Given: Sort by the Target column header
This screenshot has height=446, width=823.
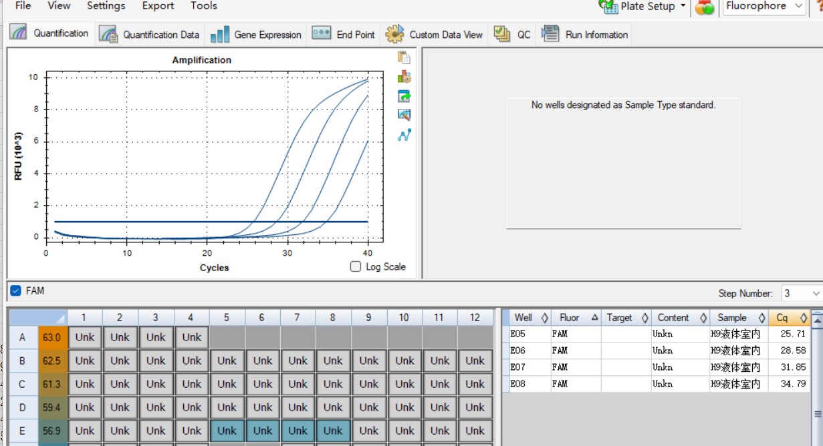Looking at the screenshot, I should 626,318.
